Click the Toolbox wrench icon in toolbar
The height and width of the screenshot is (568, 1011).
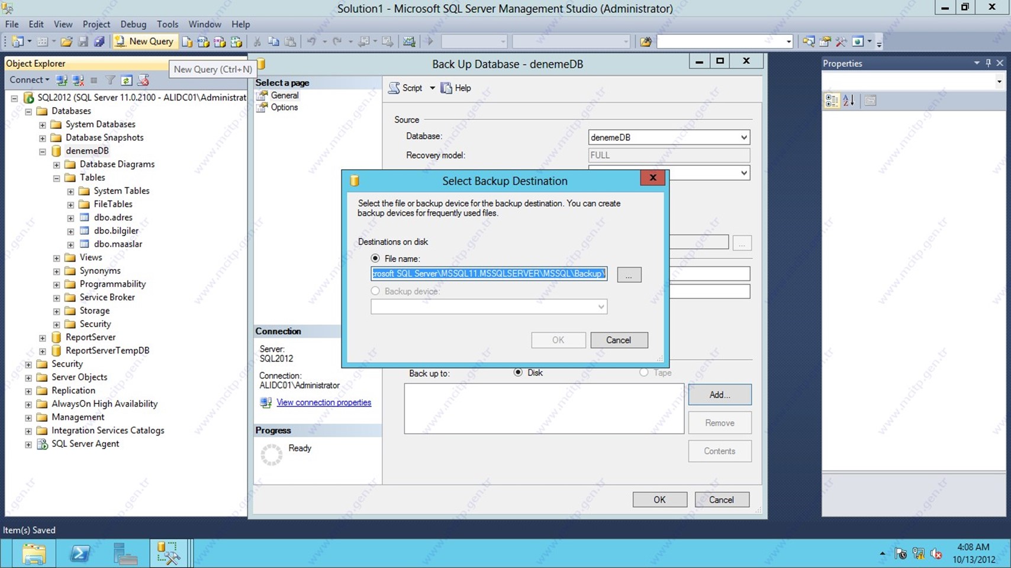point(841,41)
